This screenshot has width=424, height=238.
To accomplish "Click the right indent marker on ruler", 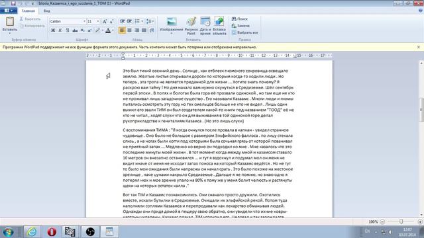I will point(295,57).
